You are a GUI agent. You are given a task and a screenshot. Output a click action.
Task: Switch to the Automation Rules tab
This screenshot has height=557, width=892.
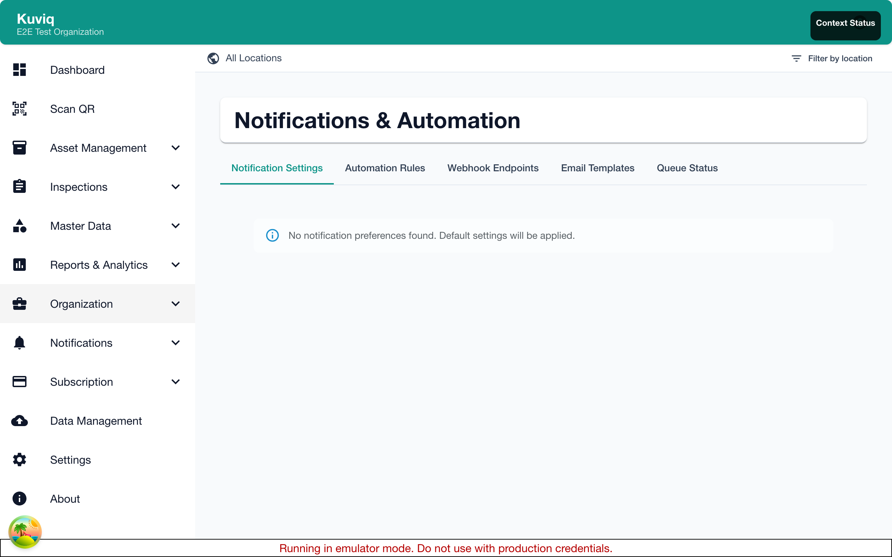coord(385,168)
